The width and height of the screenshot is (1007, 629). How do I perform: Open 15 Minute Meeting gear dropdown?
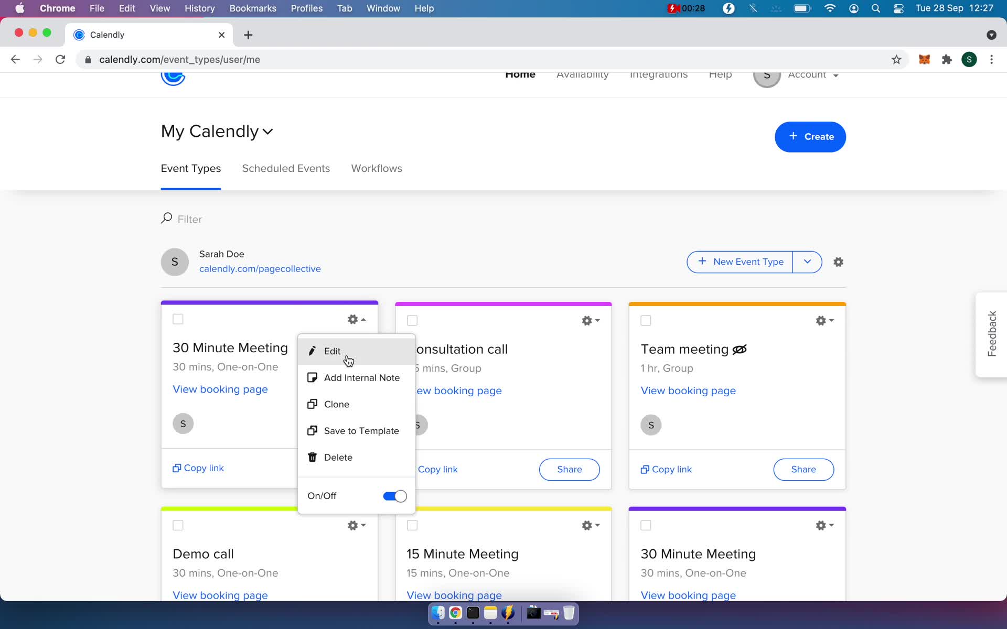pos(591,525)
